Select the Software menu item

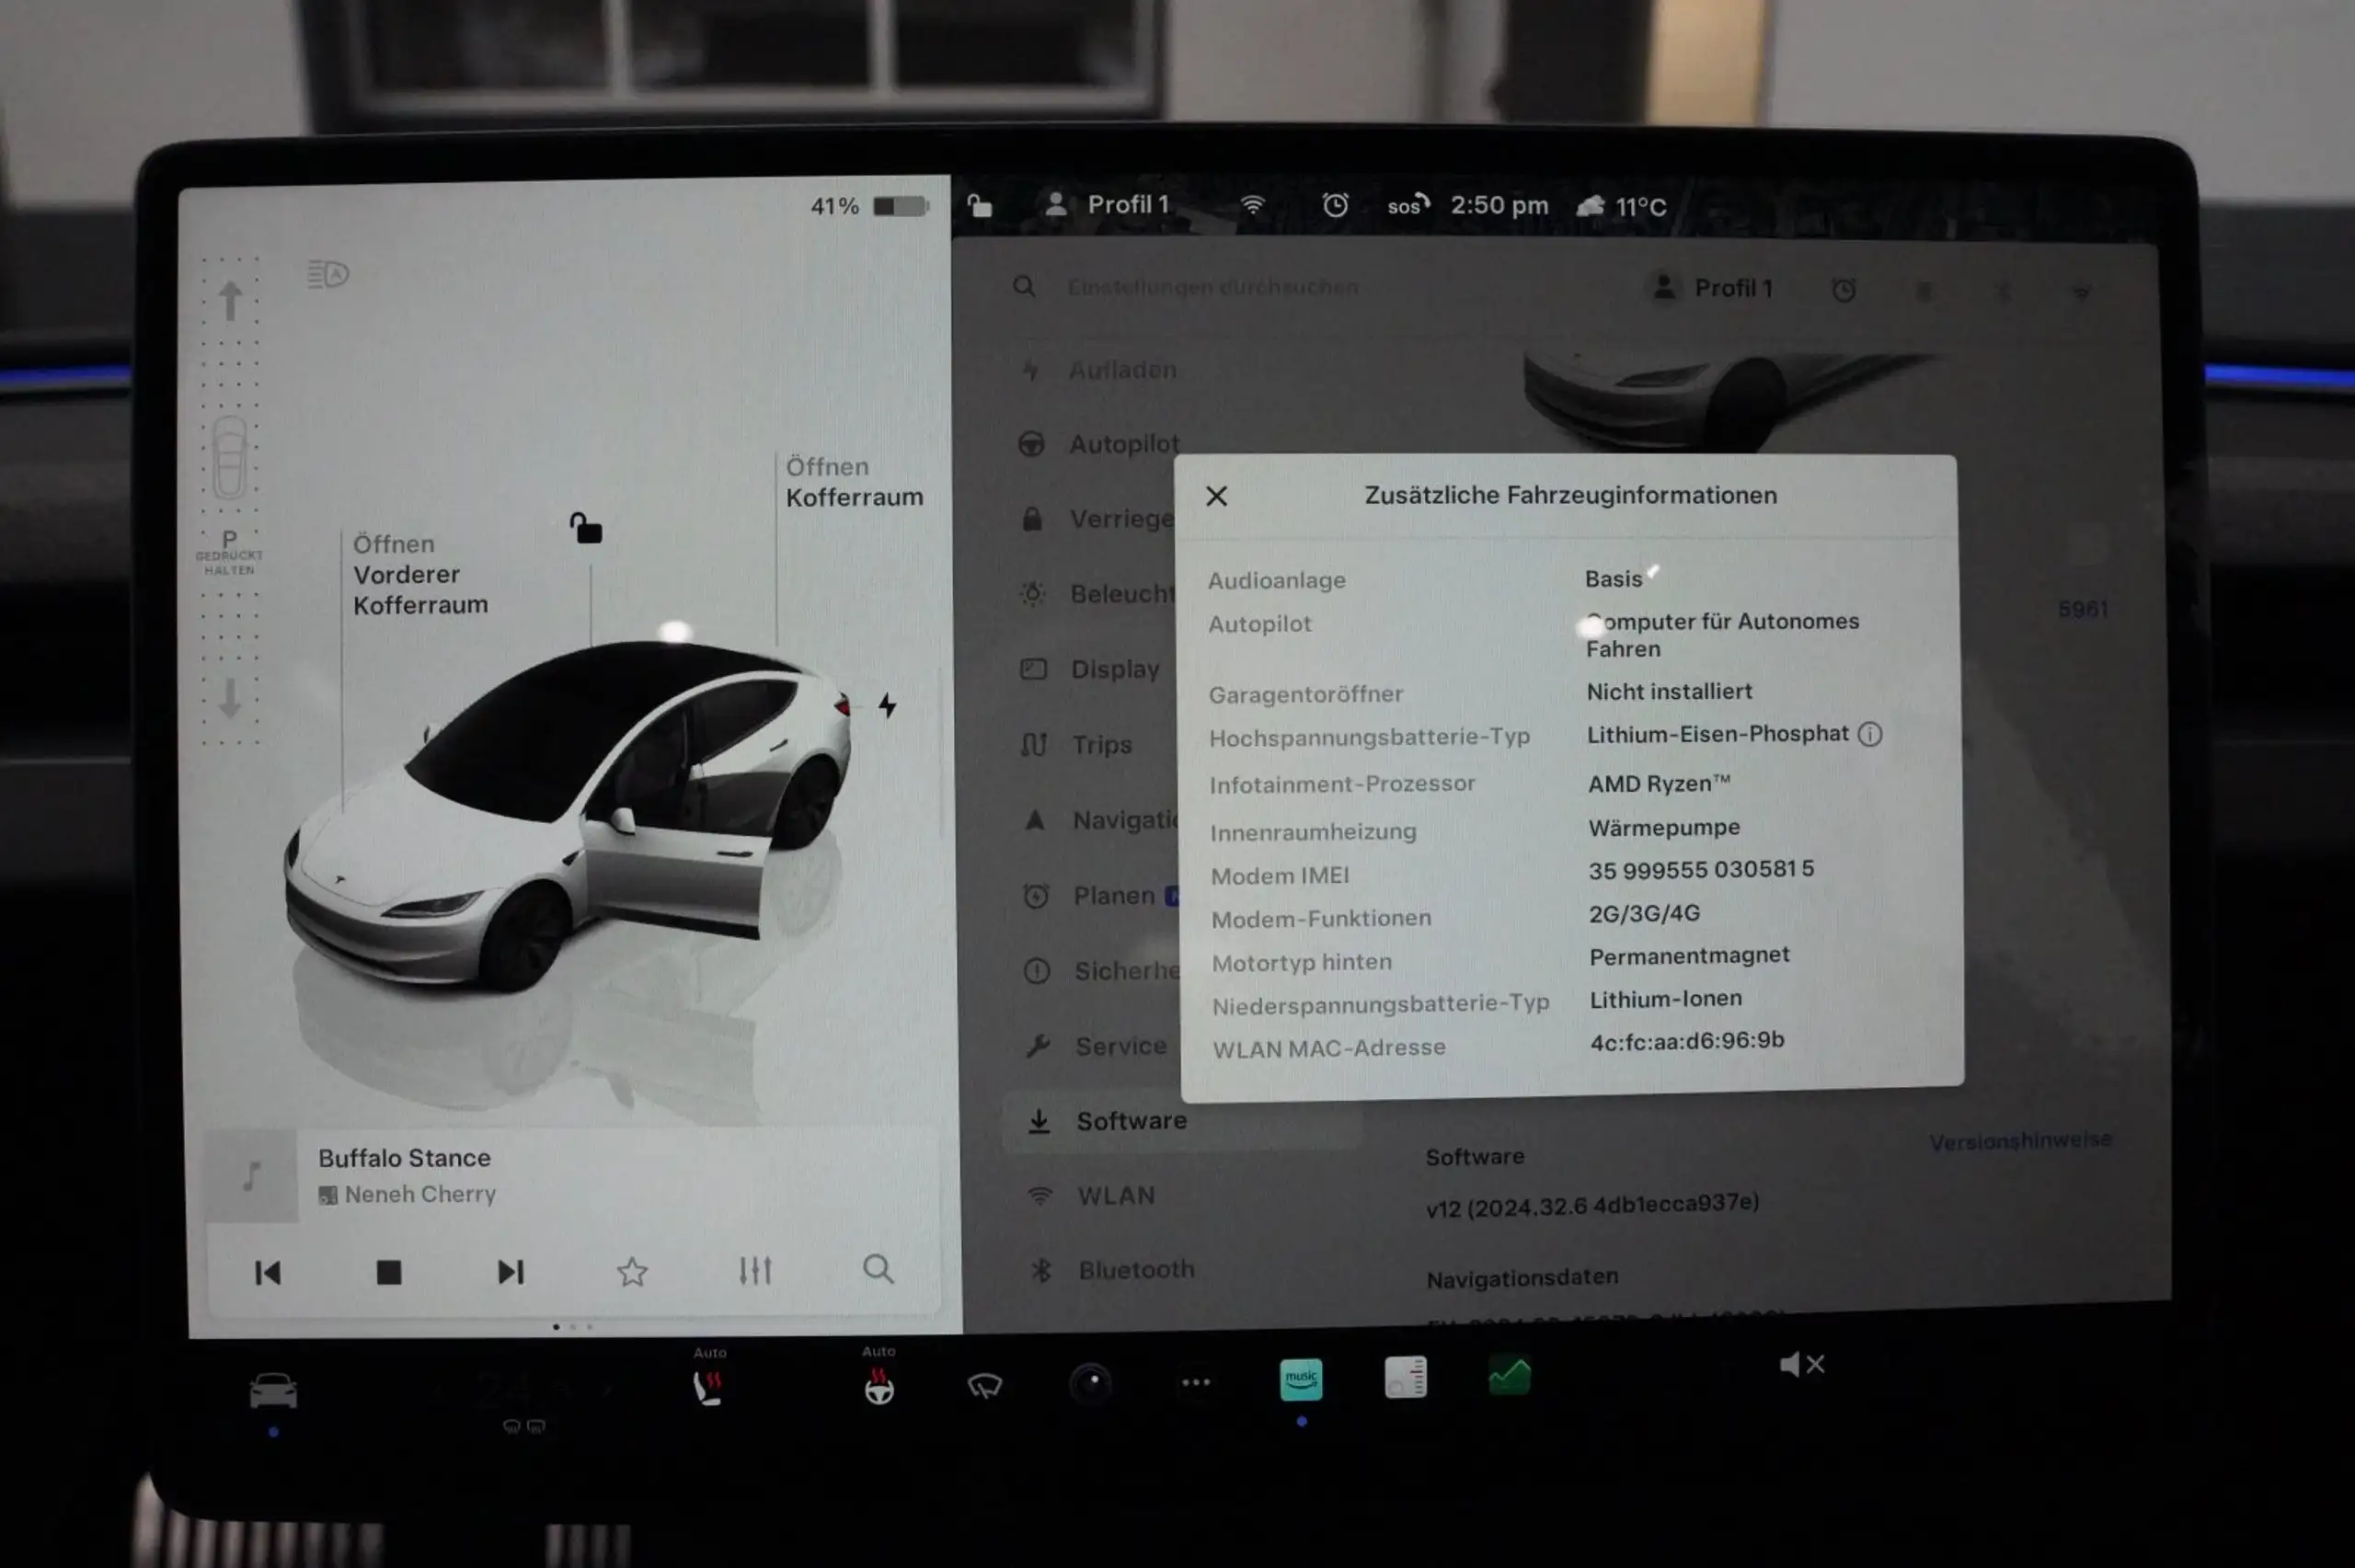(1182, 1121)
